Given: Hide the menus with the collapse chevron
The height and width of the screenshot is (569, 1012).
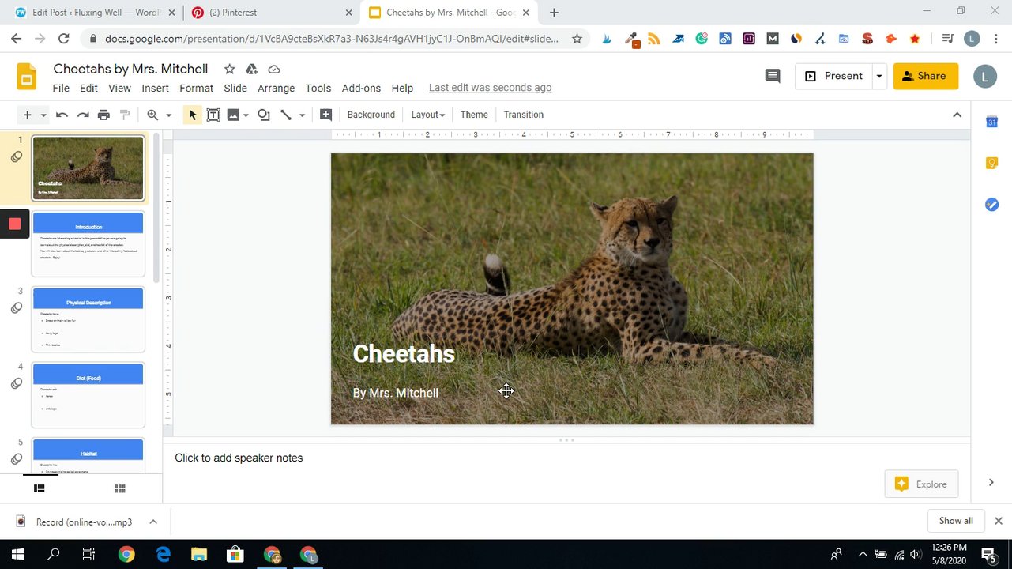Looking at the screenshot, I should click(957, 115).
